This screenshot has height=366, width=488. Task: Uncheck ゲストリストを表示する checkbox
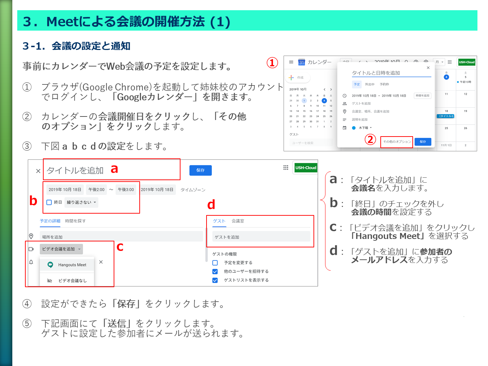click(x=215, y=280)
